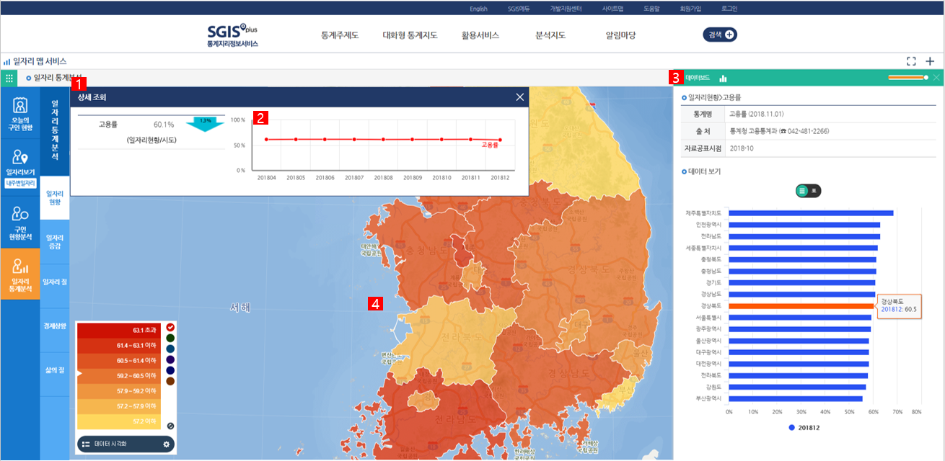Click the 구인 현황분석 sidebar icon
945x461 pixels.
19,218
